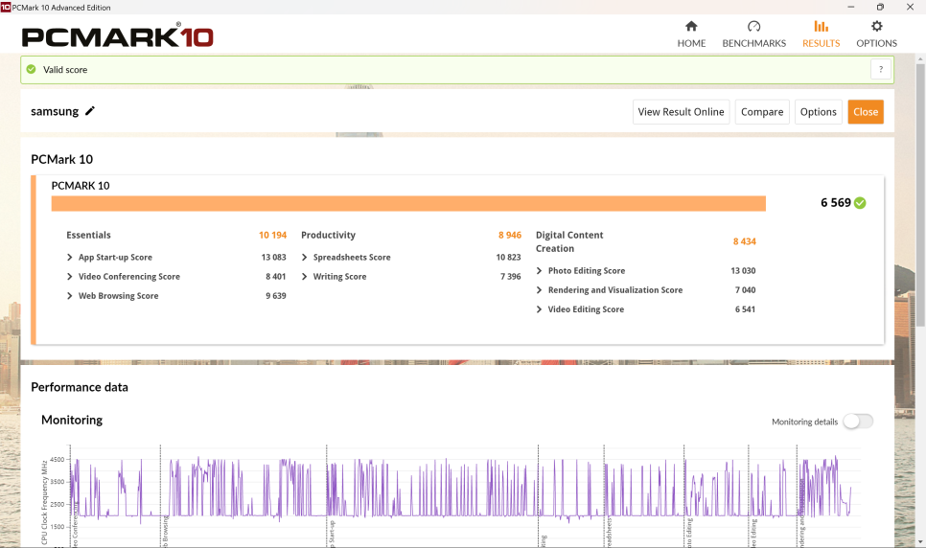Click the value 7 396
The image size is (926, 548).
[510, 276]
